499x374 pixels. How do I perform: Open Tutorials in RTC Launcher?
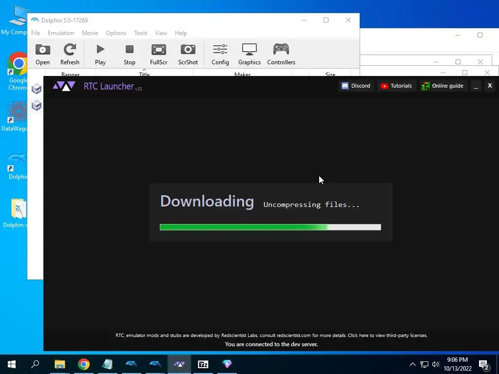click(396, 86)
